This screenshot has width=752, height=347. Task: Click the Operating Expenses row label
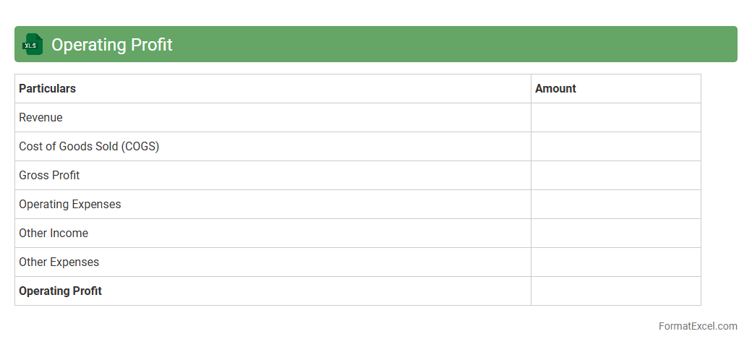pos(70,204)
